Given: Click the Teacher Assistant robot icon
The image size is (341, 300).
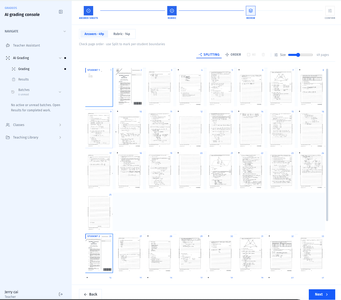Looking at the screenshot, I should [x=8, y=45].
